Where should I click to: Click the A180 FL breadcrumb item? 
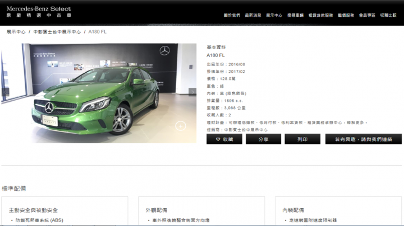click(x=98, y=32)
